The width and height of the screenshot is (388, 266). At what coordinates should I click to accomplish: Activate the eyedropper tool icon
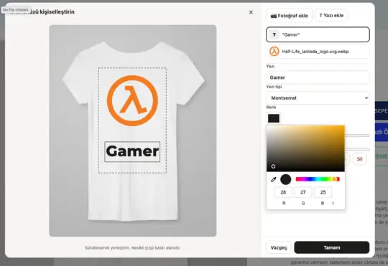click(274, 179)
